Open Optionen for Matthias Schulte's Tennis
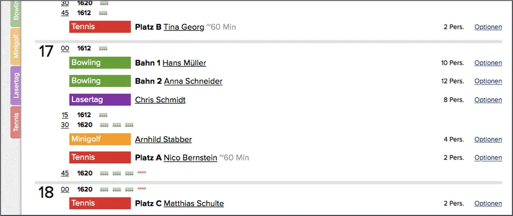Screen dimensions: 513x216 point(488,203)
